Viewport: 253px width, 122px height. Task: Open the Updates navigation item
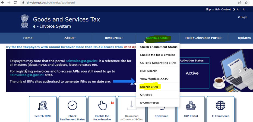tap(244, 38)
